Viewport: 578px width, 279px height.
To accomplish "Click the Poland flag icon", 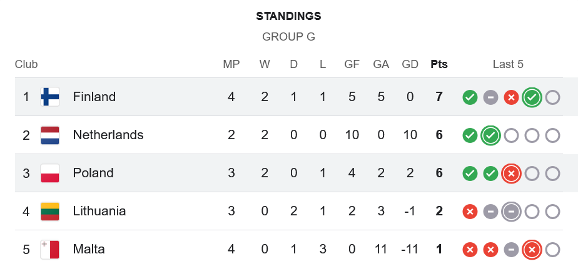I will coord(50,173).
